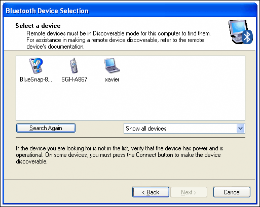
Task: Click the Search Again button
Action: pos(46,128)
